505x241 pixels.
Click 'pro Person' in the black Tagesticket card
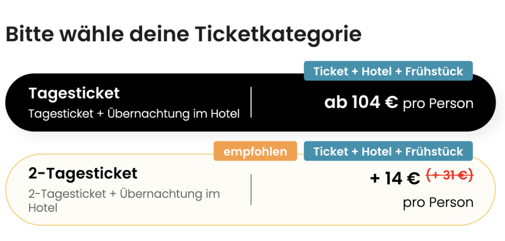pyautogui.click(x=438, y=104)
